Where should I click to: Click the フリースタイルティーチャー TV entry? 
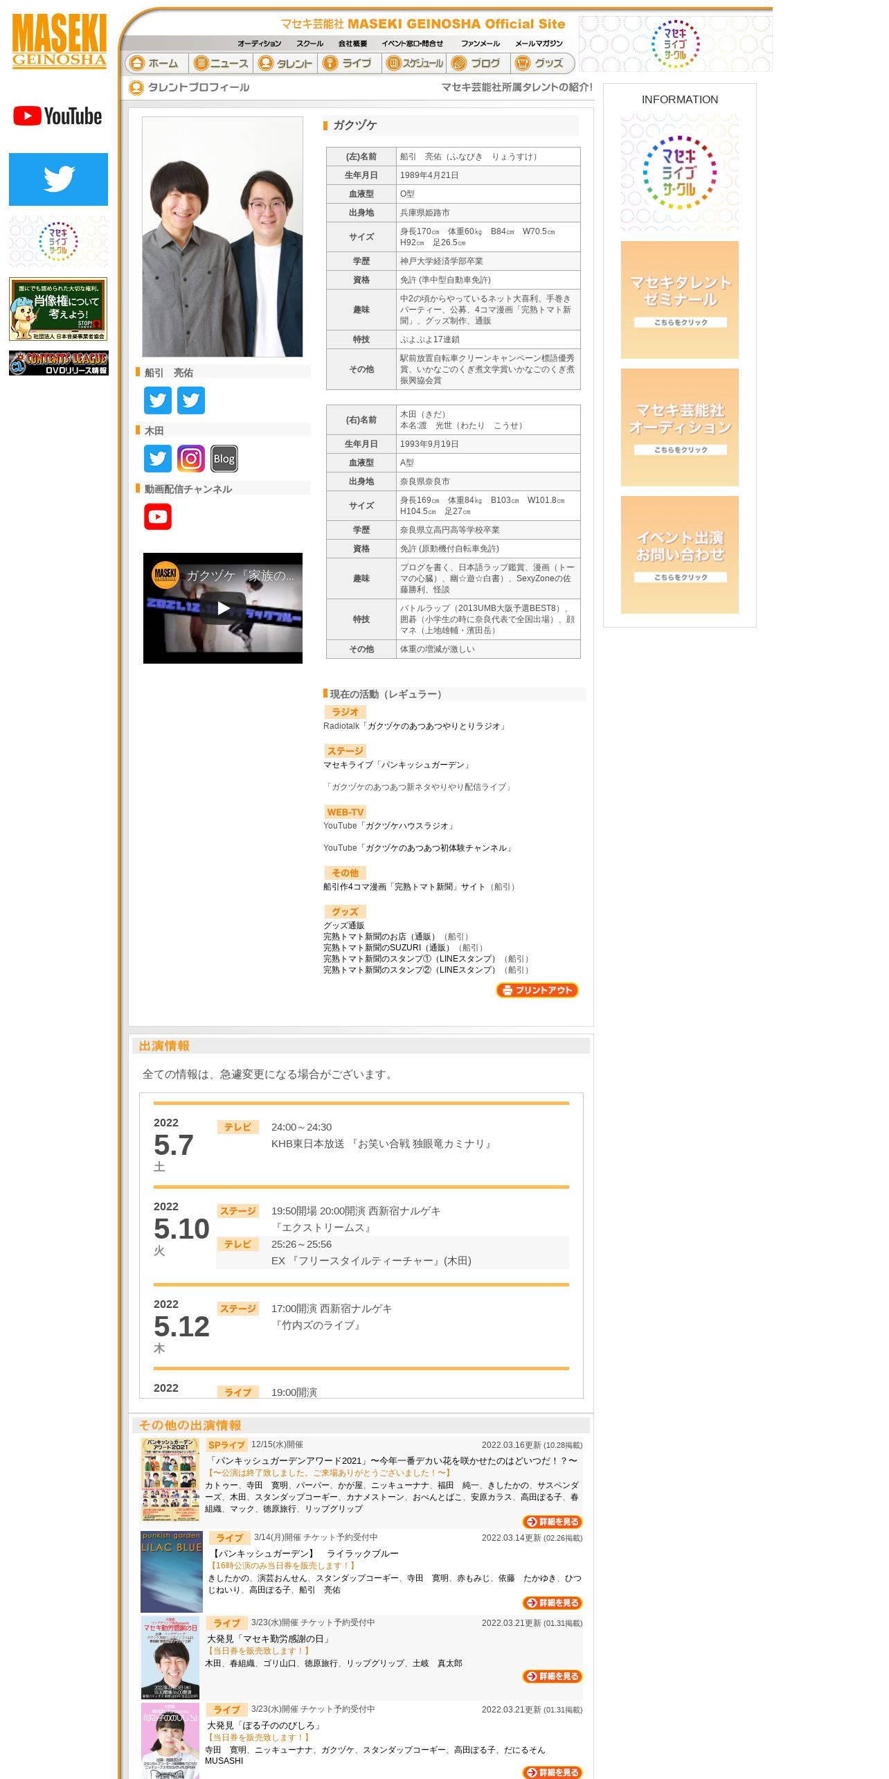[371, 1261]
